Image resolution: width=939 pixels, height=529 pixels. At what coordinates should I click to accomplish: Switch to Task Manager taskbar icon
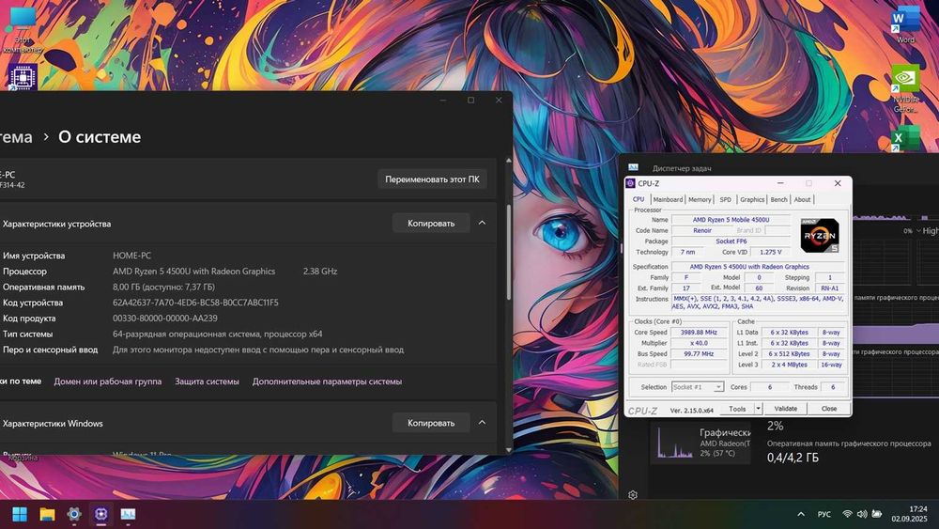coord(128,514)
